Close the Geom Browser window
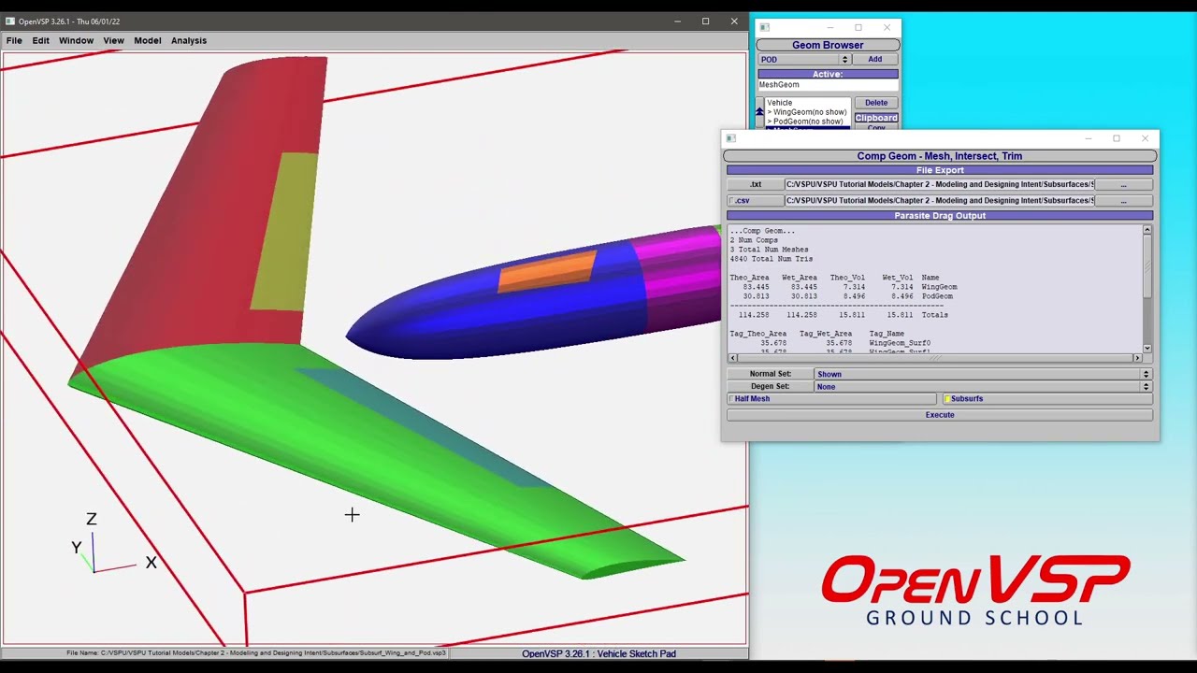Image resolution: width=1197 pixels, height=673 pixels. pyautogui.click(x=887, y=27)
